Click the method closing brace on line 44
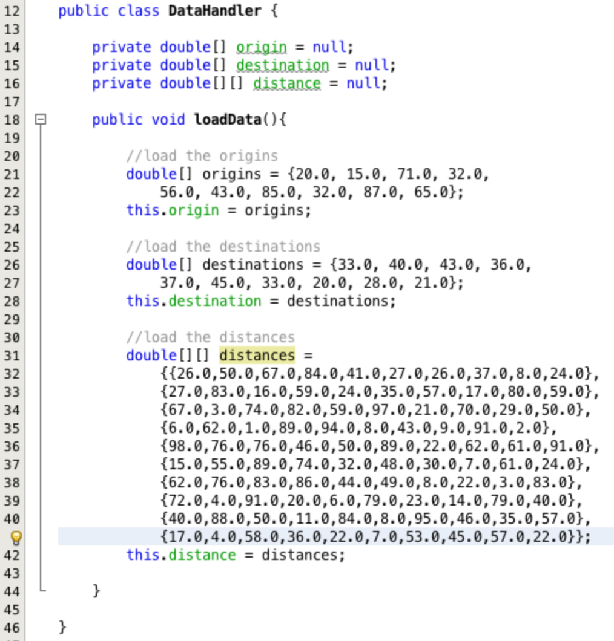614x641 pixels. tap(96, 591)
